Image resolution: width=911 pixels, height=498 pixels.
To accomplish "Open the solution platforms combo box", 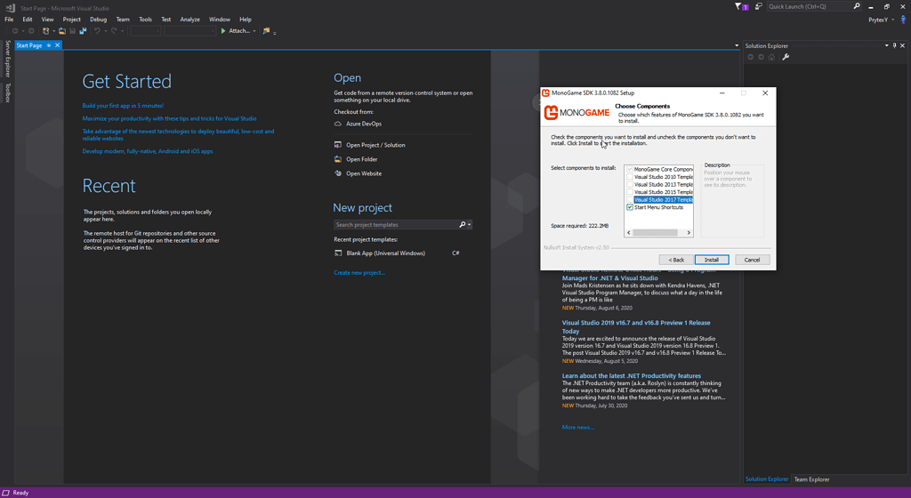I will [x=189, y=31].
